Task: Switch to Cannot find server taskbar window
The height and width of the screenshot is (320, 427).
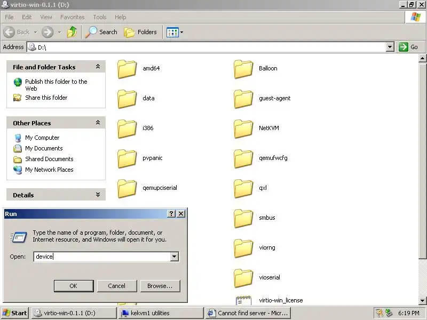Action: coord(248,313)
